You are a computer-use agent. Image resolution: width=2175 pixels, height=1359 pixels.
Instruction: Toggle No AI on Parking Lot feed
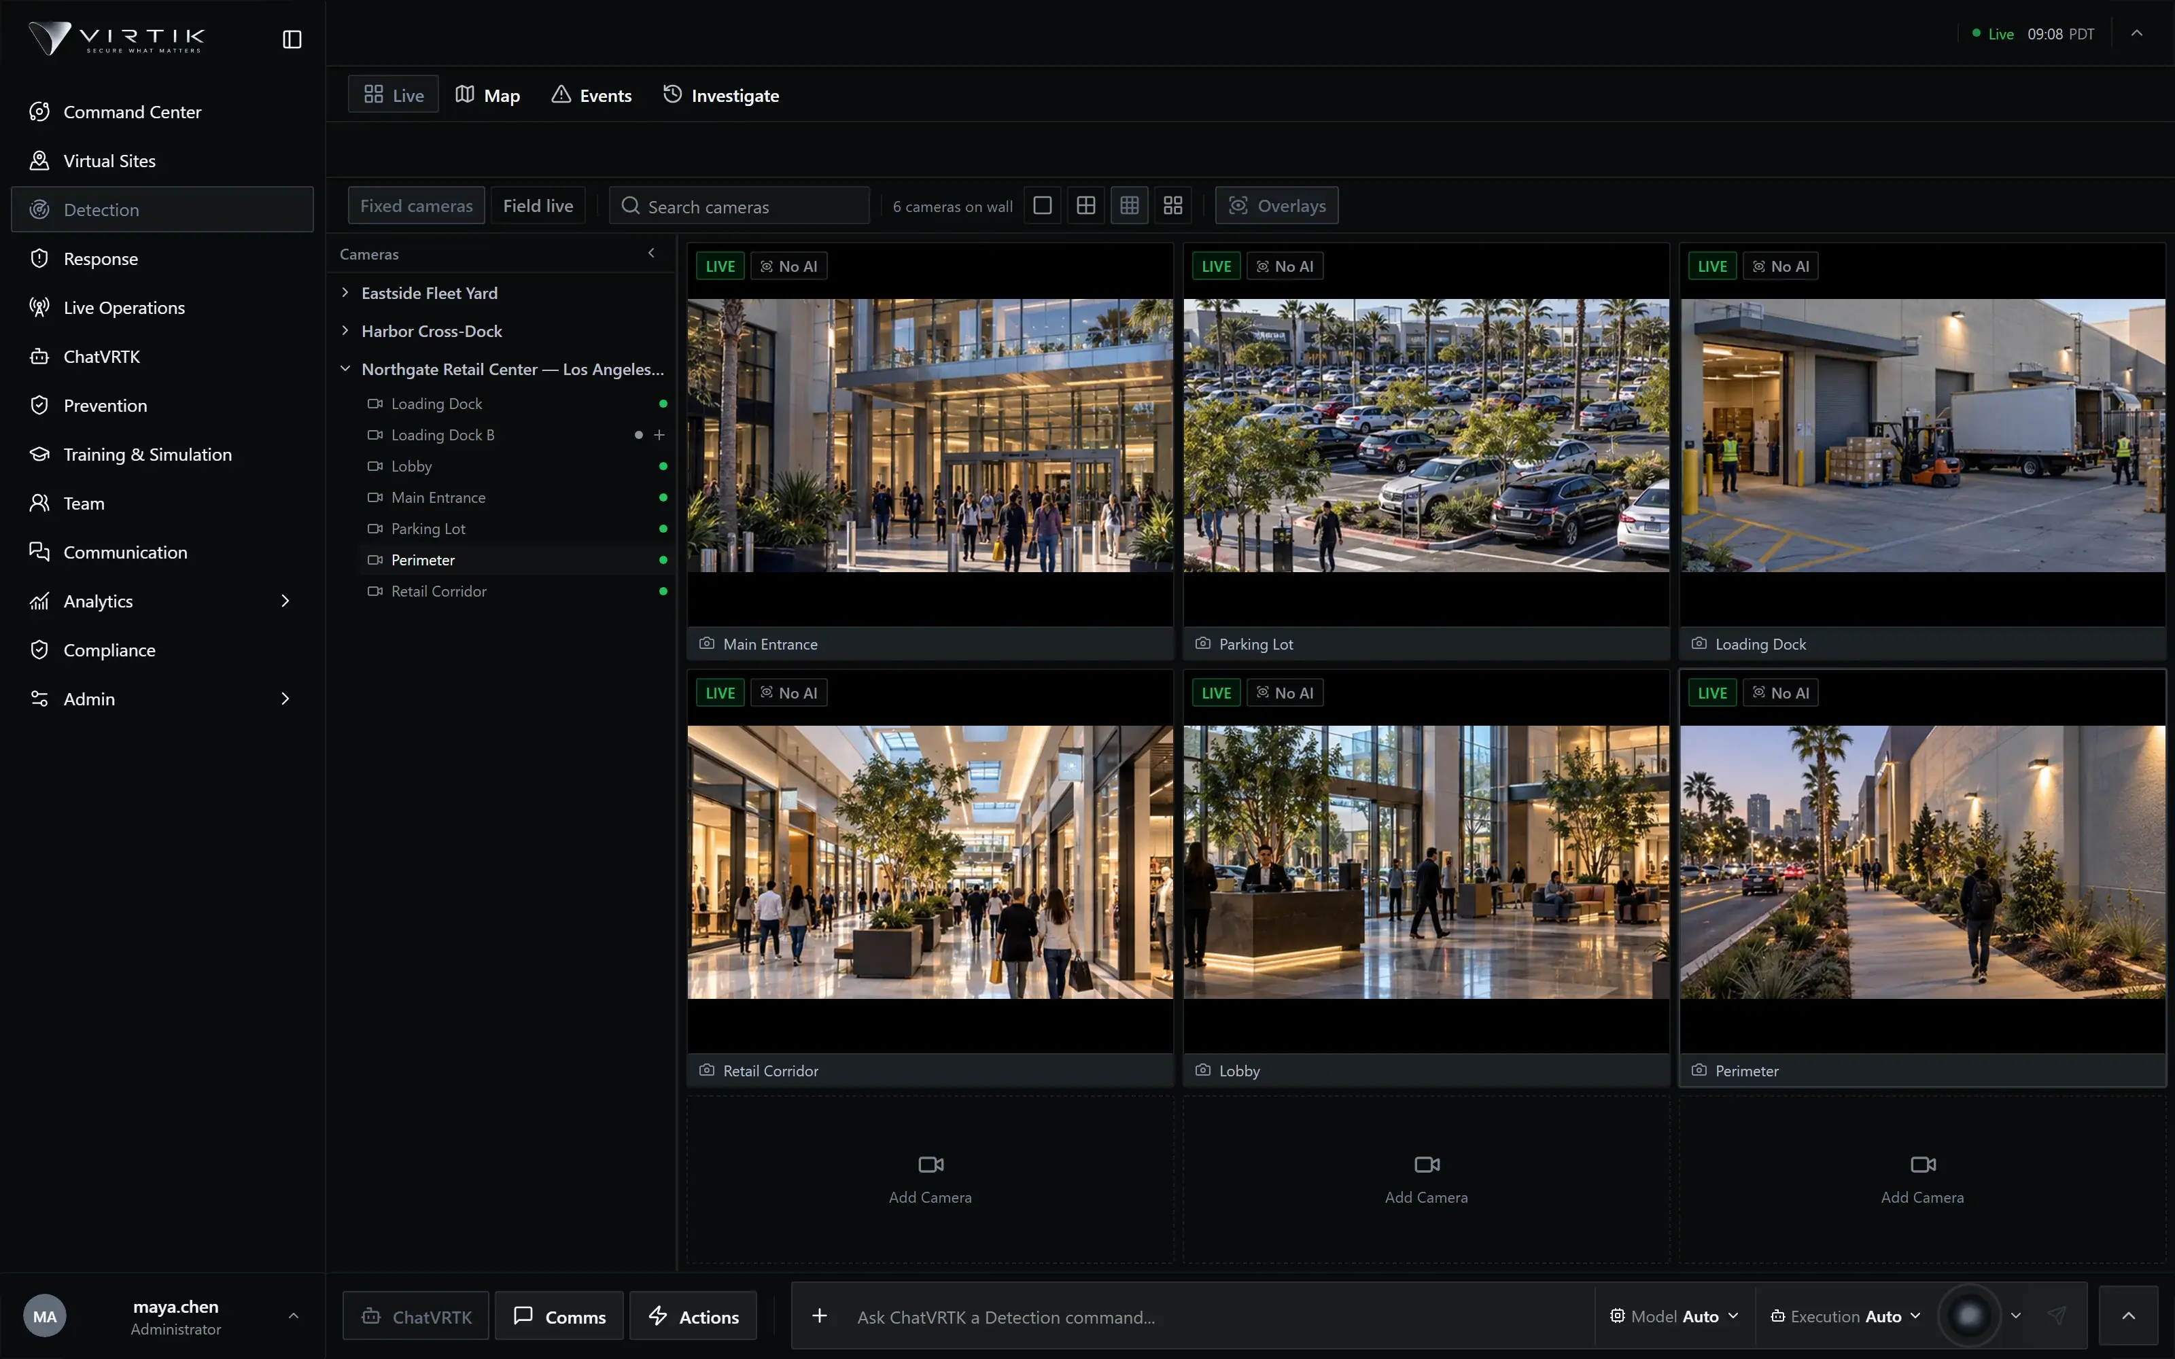click(x=1285, y=266)
